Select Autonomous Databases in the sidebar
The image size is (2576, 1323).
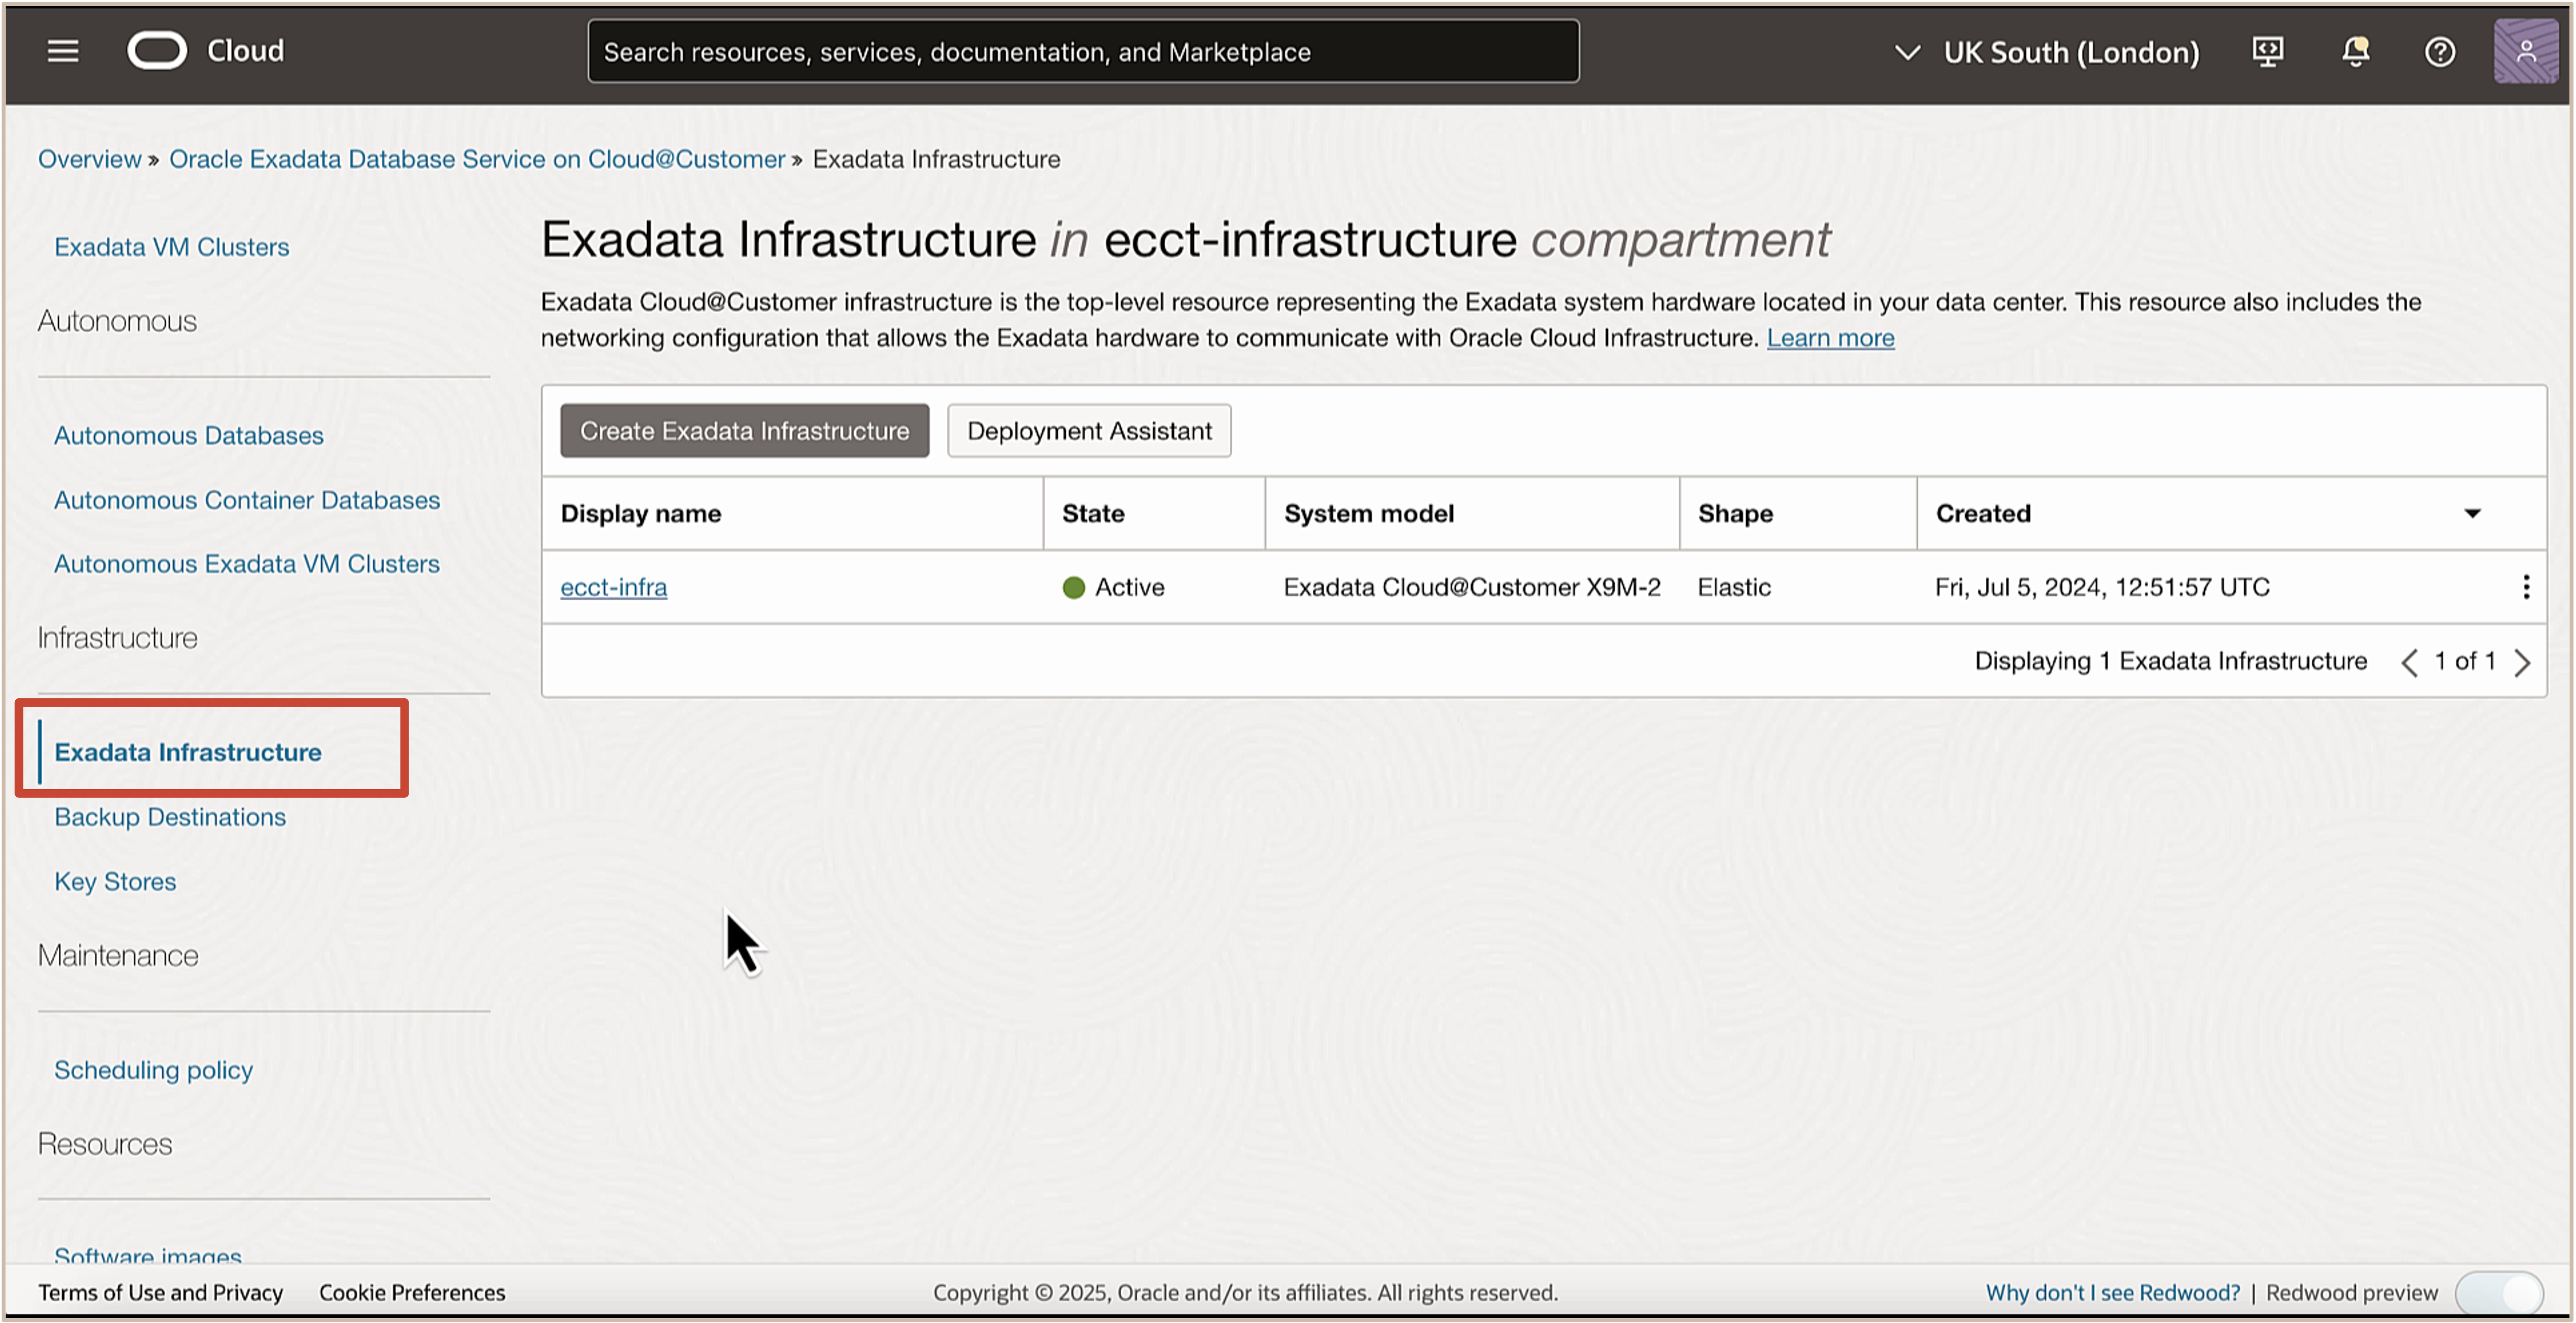[x=188, y=435]
